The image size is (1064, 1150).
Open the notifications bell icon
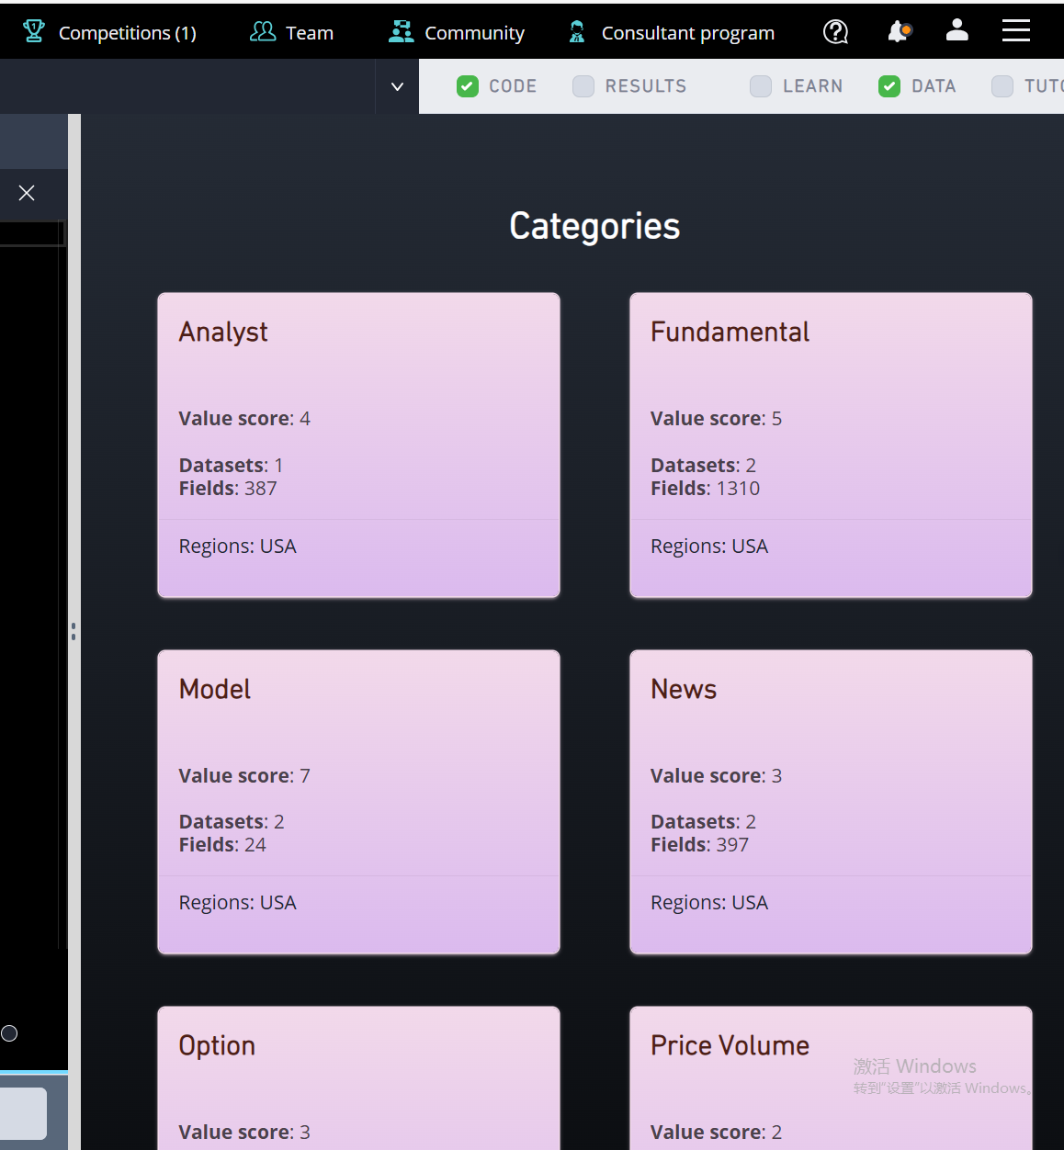(x=899, y=32)
